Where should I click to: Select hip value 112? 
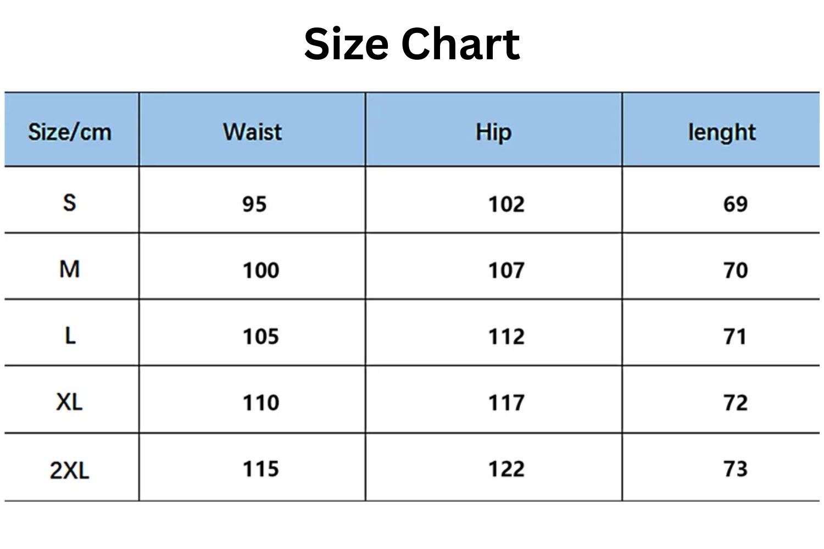(x=506, y=337)
